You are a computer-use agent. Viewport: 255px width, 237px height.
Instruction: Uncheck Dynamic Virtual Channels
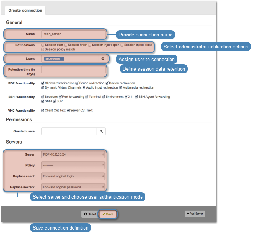[43, 88]
